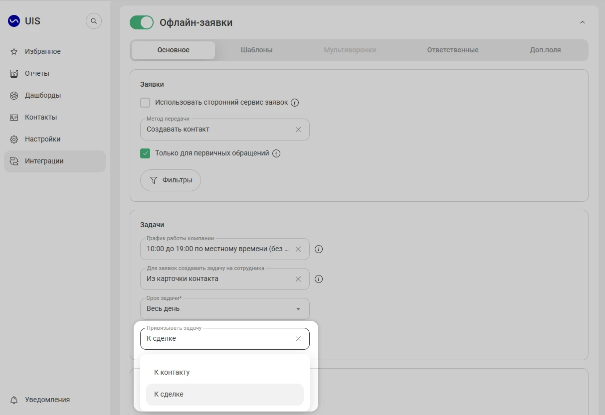
Task: Open the Фильтры button
Action: pyautogui.click(x=171, y=180)
